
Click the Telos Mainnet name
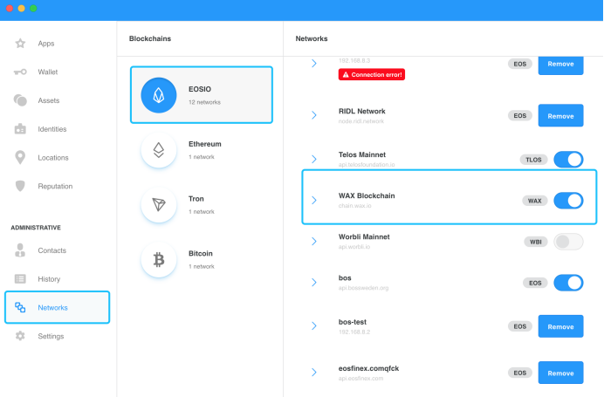(362, 154)
